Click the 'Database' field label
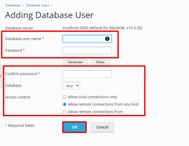This screenshot has width=189, height=146. (x=13, y=85)
